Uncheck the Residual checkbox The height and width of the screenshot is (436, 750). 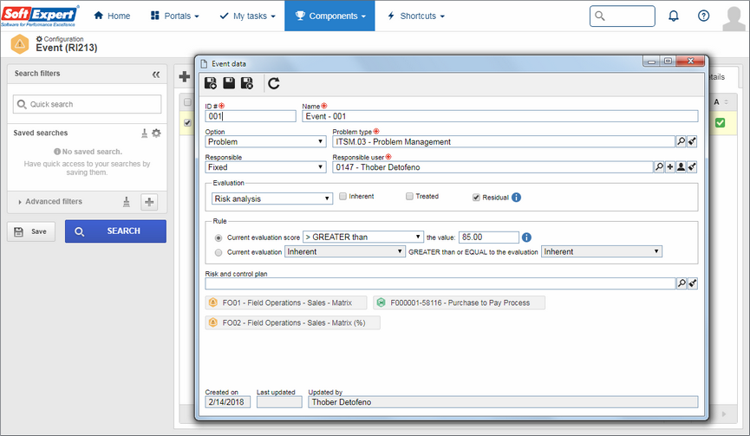point(476,198)
